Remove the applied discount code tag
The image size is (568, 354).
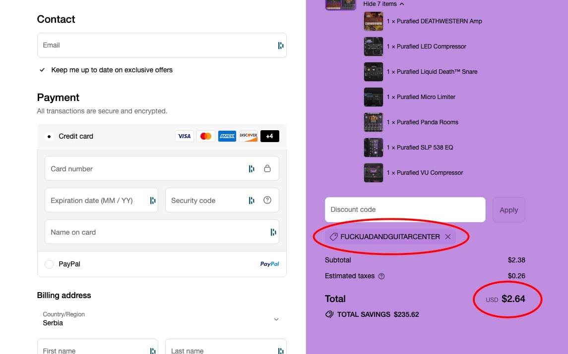(x=448, y=237)
